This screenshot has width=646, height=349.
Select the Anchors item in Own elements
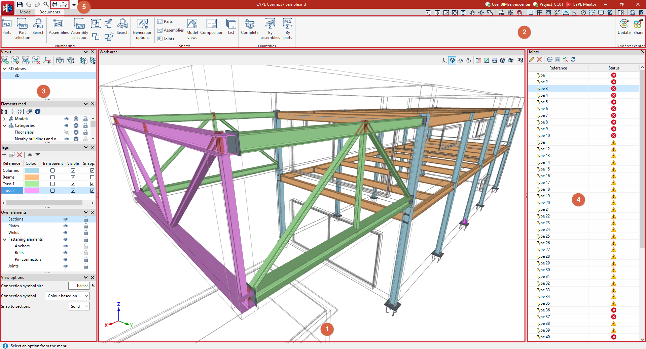[x=22, y=246]
